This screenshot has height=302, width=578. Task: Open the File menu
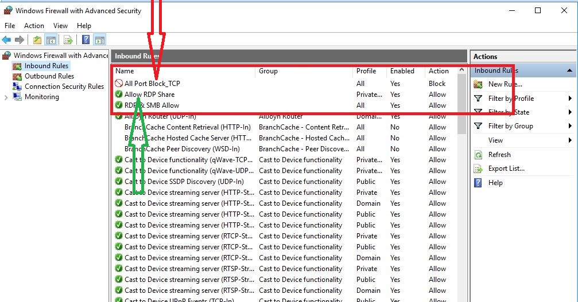(10, 26)
